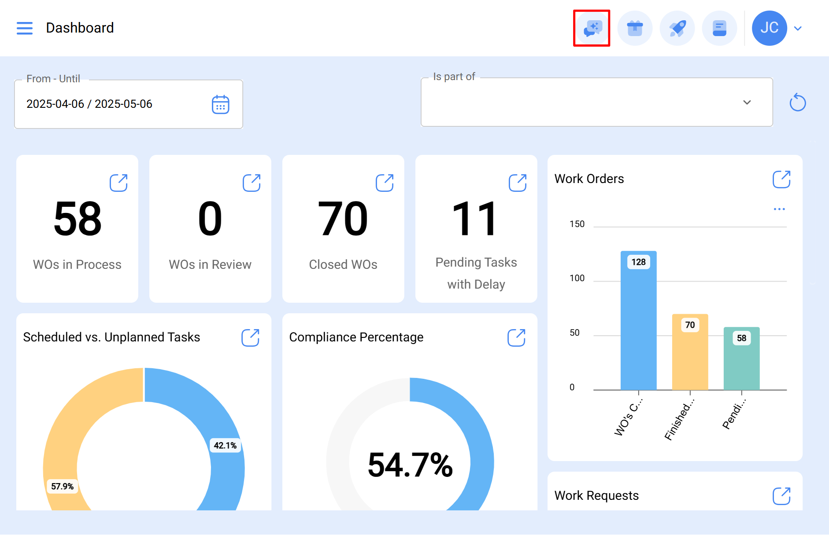Click the Finished... axis label

[679, 419]
